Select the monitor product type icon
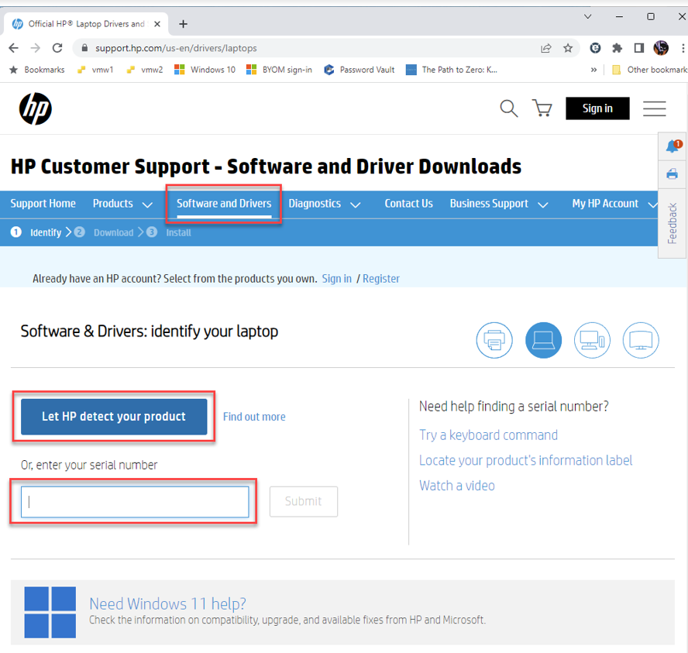The height and width of the screenshot is (653, 688). (641, 340)
